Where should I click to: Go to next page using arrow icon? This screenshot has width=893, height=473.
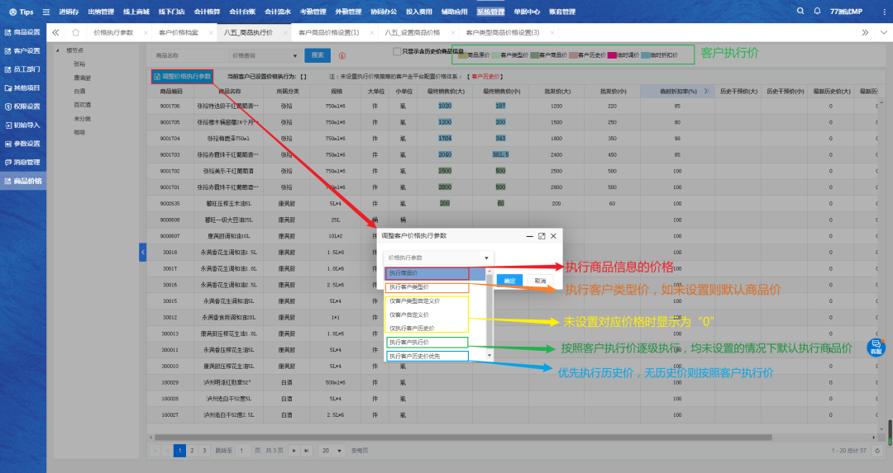(294, 451)
